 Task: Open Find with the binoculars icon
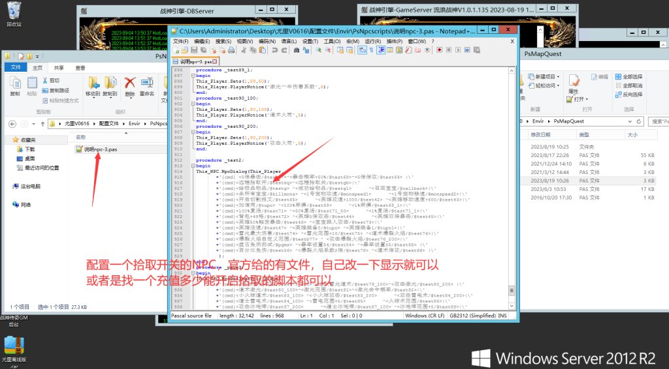click(297, 50)
